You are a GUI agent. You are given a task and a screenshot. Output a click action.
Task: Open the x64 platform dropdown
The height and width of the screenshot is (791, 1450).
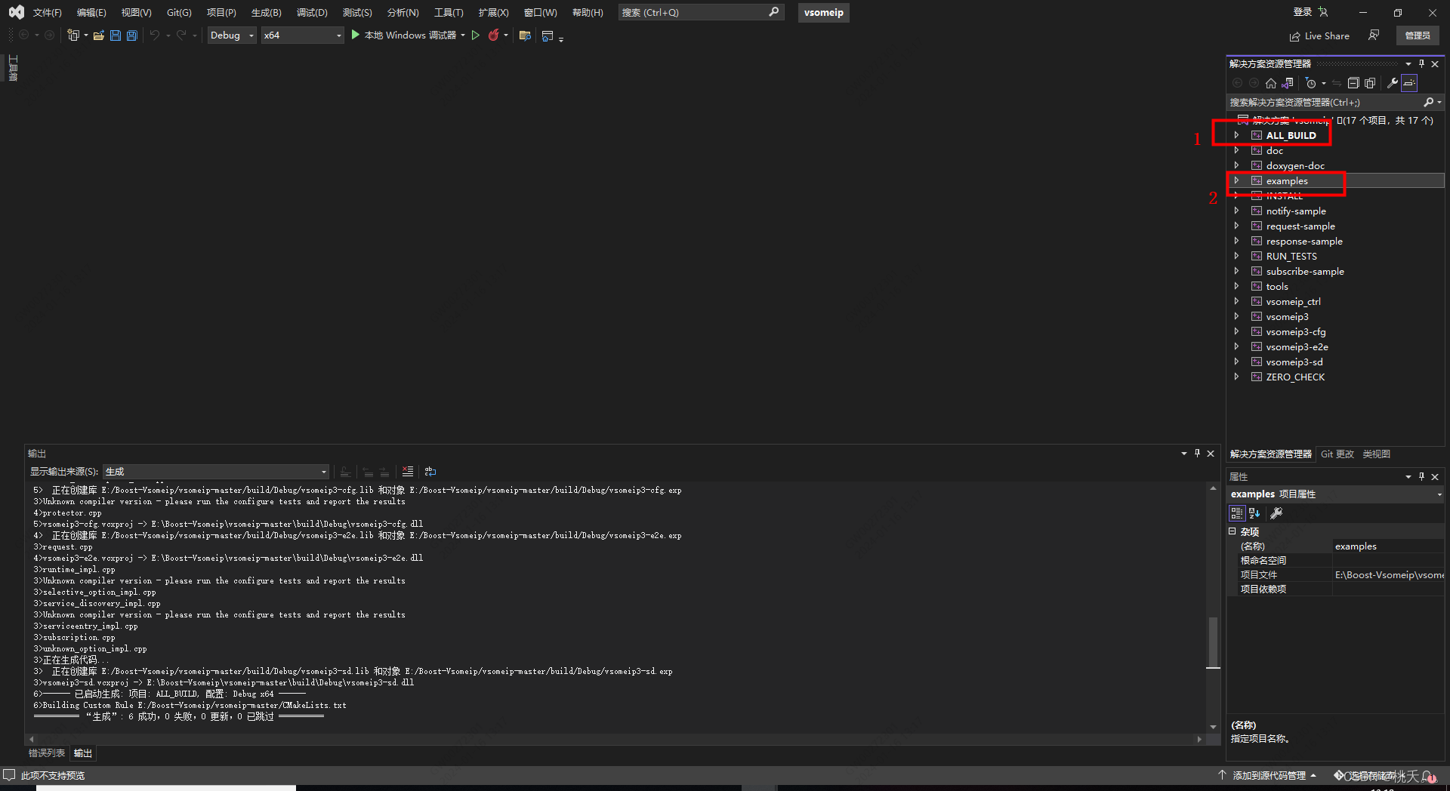tap(302, 35)
